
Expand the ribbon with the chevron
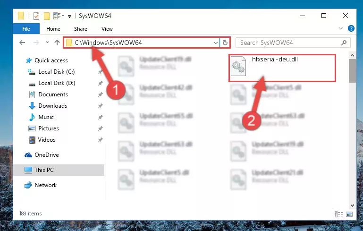pyautogui.click(x=340, y=28)
